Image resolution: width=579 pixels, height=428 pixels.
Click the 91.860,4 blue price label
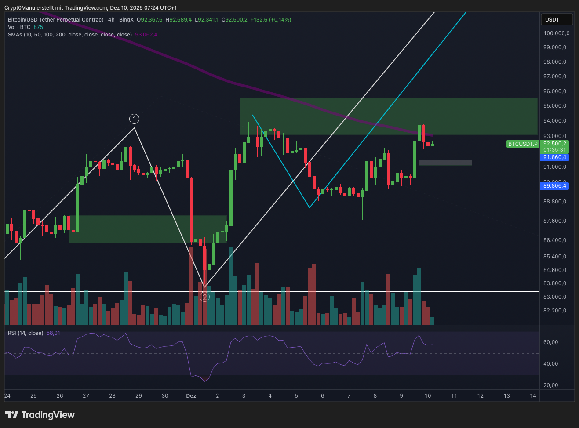(554, 157)
